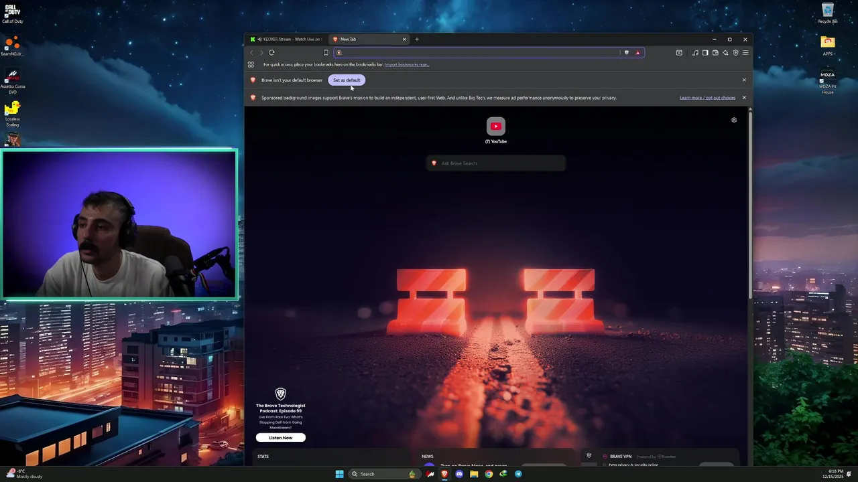Select the APPS folder desktop icon
The width and height of the screenshot is (858, 482).
coord(828,46)
